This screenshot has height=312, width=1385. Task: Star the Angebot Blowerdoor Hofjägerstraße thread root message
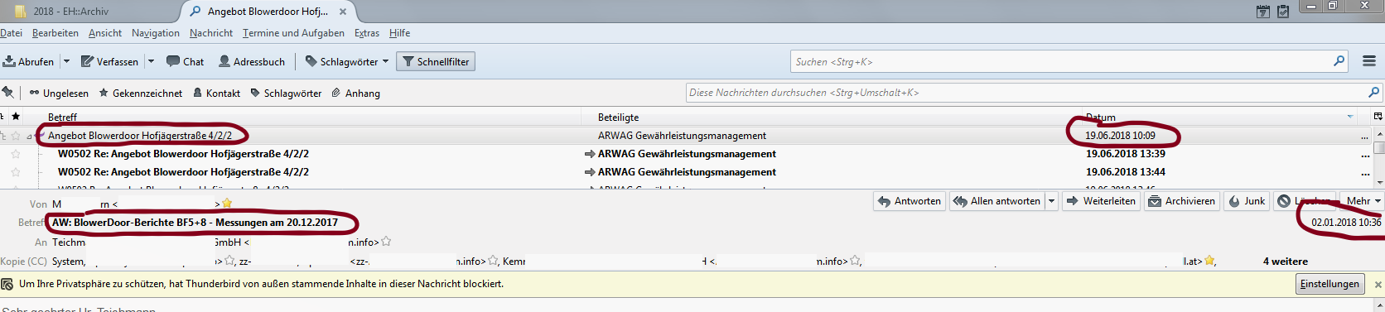pyautogui.click(x=16, y=136)
